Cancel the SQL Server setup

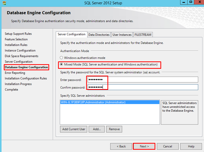[x=168, y=146]
